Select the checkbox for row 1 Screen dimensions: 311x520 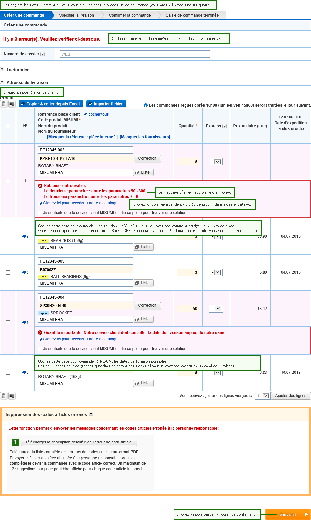(8, 181)
